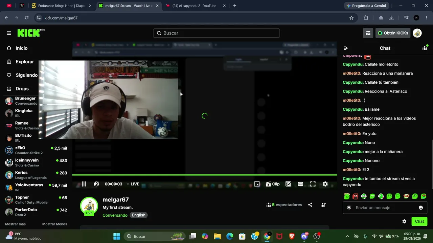The width and height of the screenshot is (433, 243).
Task: Send message with green Chat button
Action: pyautogui.click(x=419, y=221)
